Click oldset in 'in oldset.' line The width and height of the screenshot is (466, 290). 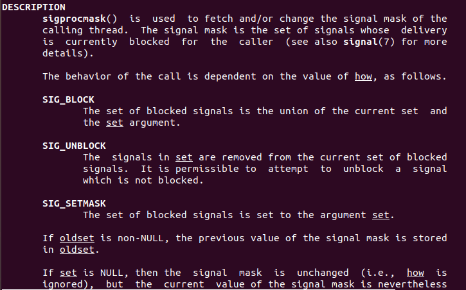77,250
